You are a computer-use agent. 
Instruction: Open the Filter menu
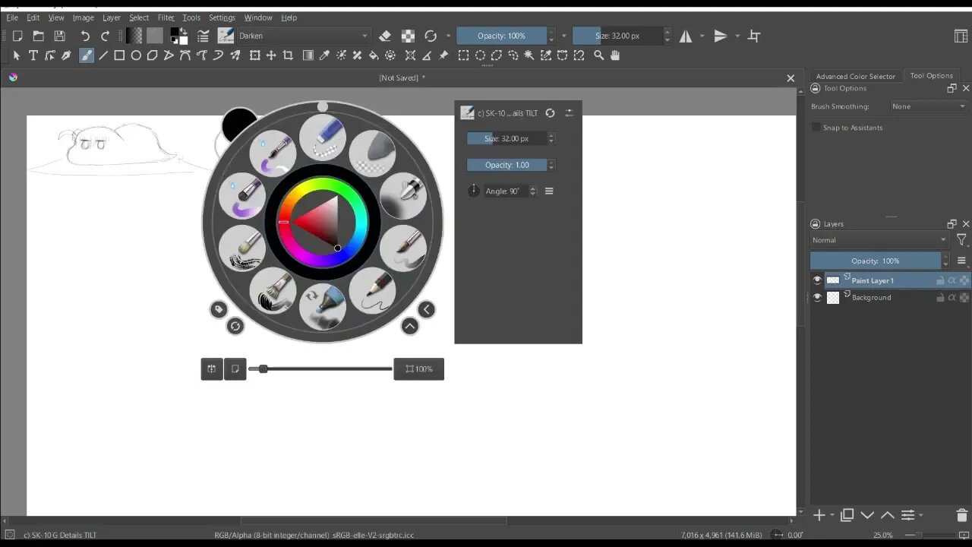166,17
